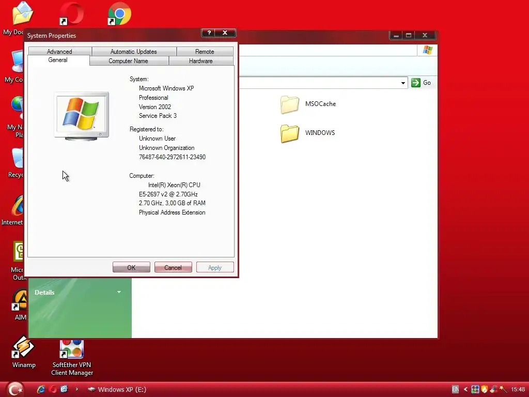529x397 pixels.
Task: Launch Internet Explorer from Quick Launch
Action: click(41, 389)
